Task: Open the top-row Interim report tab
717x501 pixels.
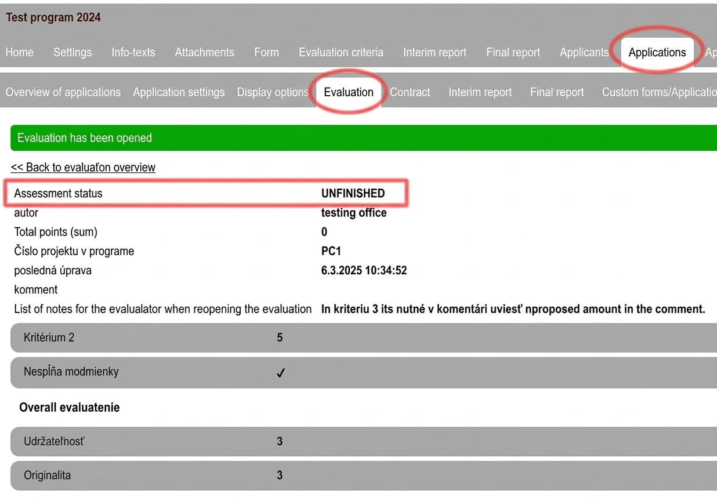Action: click(435, 52)
